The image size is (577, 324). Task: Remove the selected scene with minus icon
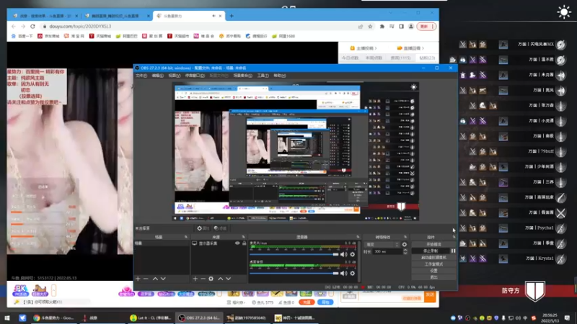[146, 279]
